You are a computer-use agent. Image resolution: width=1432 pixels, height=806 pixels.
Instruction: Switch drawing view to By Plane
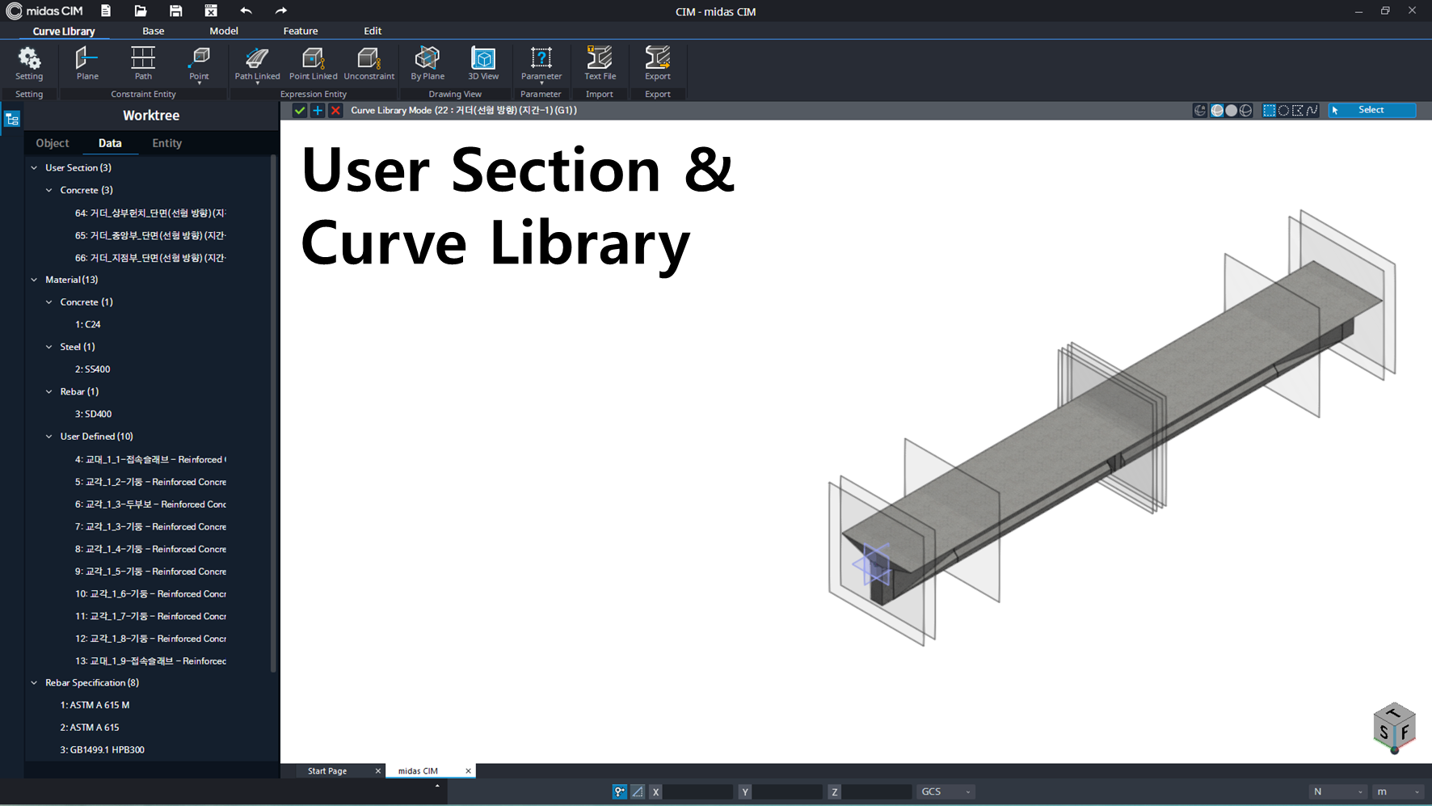pyautogui.click(x=427, y=63)
